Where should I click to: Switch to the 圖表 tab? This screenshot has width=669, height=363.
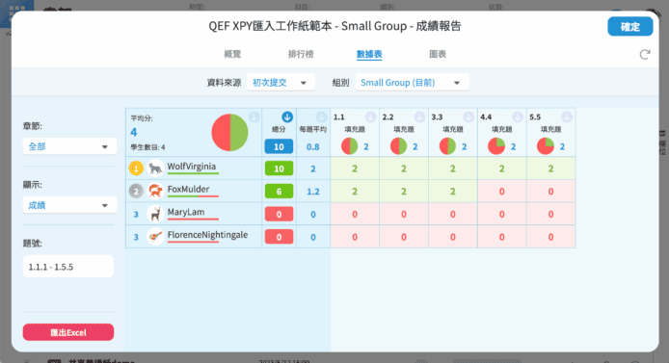(438, 54)
